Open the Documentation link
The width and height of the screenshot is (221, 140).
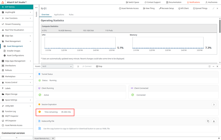[174, 2]
